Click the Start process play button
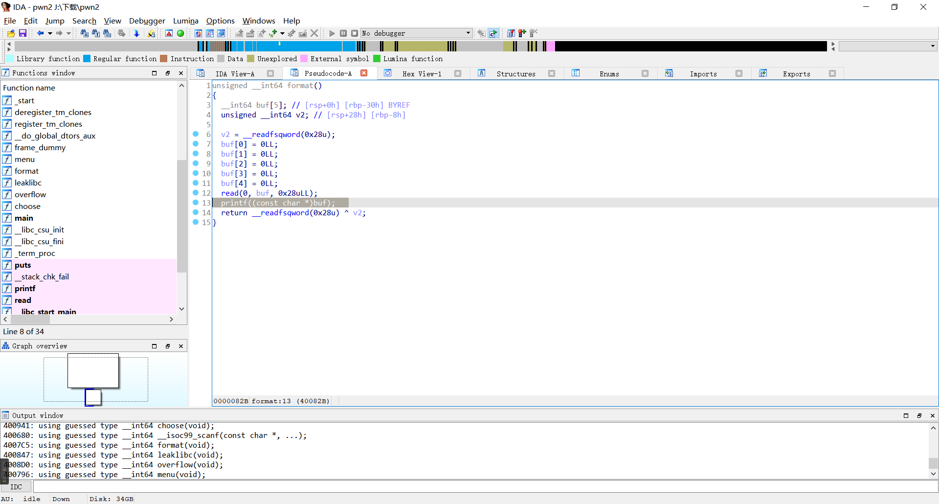 tap(332, 33)
